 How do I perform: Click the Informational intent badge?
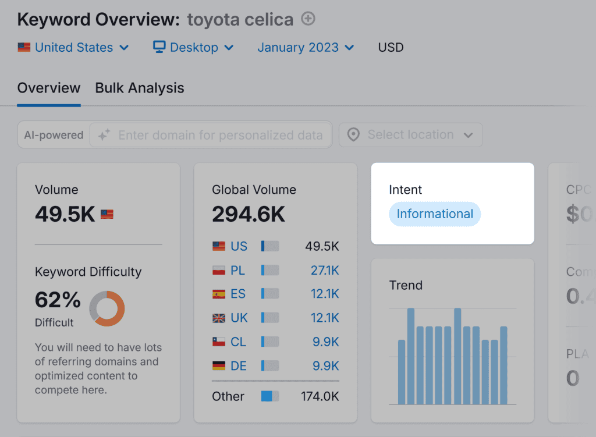[435, 214]
